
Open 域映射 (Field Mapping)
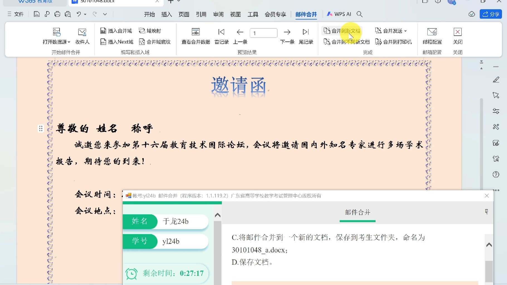(x=150, y=30)
